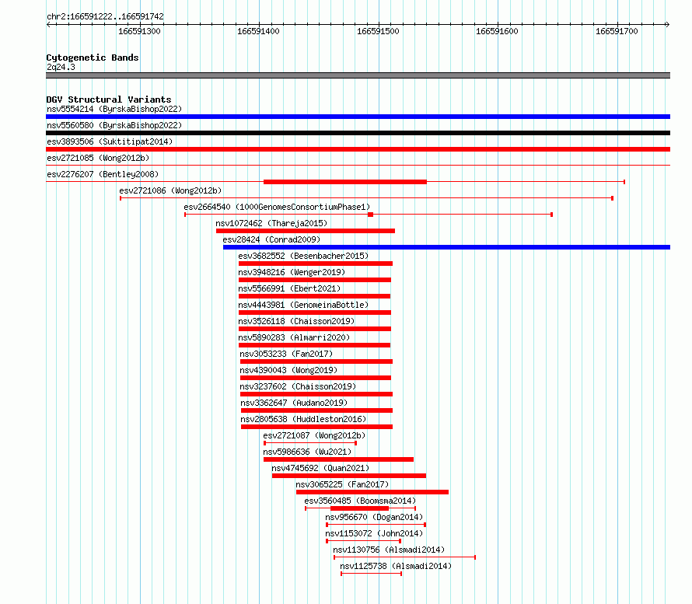Select thick red segment of esv3560485 bar

point(360,508)
